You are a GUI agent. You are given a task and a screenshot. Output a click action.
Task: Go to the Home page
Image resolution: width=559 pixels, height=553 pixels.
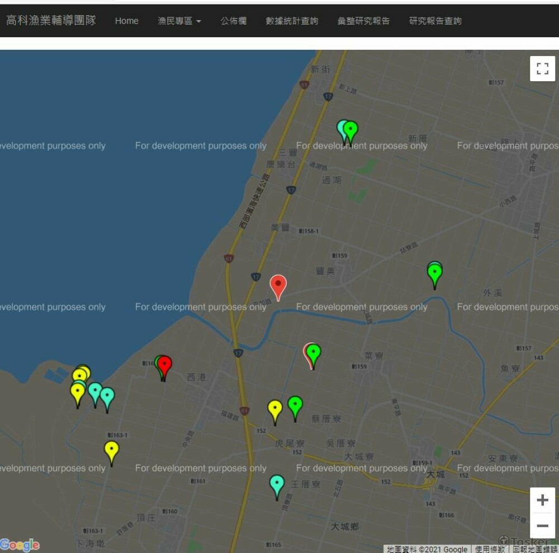coord(126,21)
